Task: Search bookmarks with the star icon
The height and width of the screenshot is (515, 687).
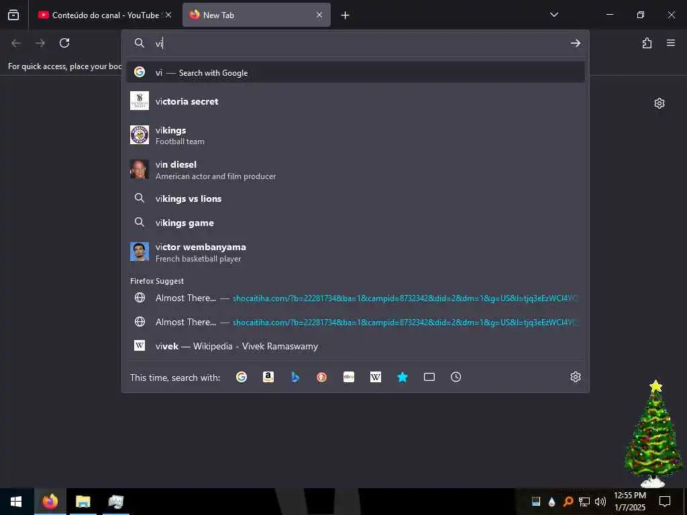Action: click(403, 377)
